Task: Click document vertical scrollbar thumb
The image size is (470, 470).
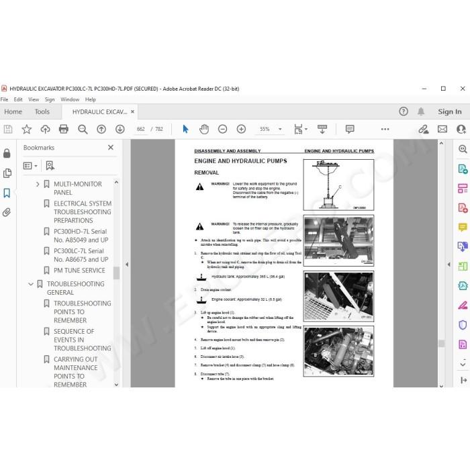Action: click(441, 344)
